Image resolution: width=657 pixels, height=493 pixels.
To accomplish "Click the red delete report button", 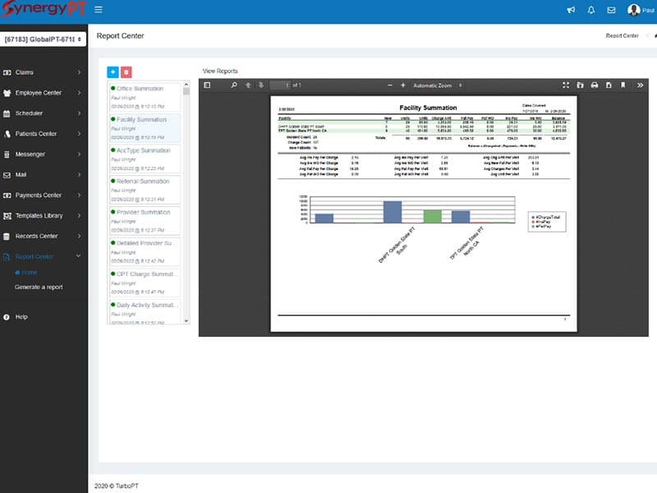I will click(126, 72).
